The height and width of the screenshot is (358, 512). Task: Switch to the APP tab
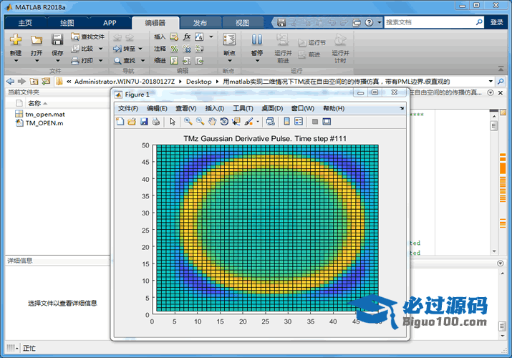coord(110,23)
